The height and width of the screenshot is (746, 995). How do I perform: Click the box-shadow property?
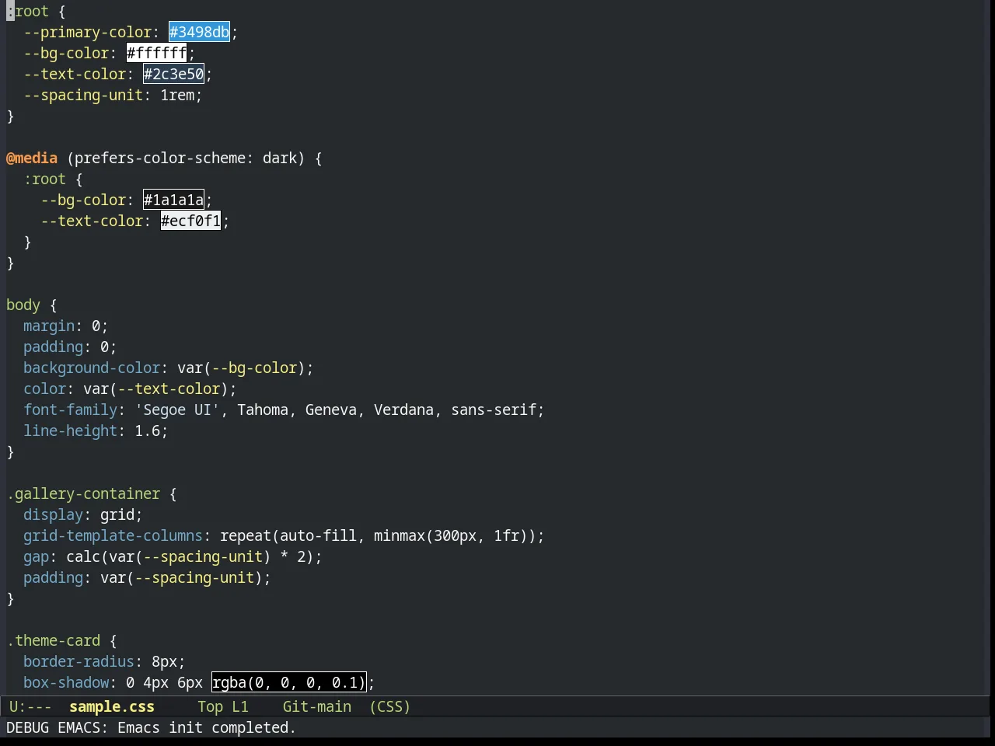[66, 682]
